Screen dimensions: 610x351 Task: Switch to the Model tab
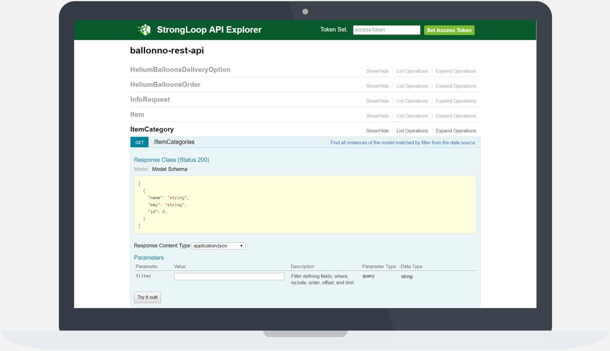141,169
